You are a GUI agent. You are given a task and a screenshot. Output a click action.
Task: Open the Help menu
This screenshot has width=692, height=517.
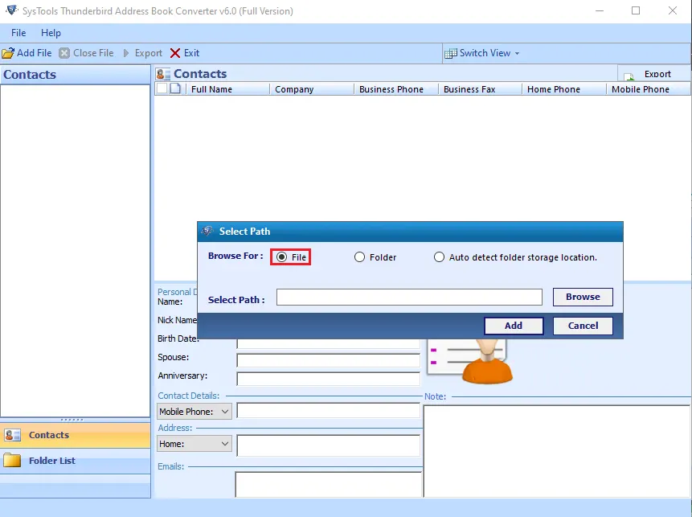tap(51, 33)
